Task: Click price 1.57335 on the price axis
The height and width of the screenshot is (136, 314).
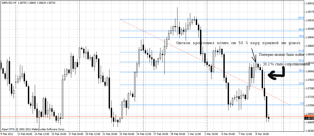Action: tap(310, 97)
